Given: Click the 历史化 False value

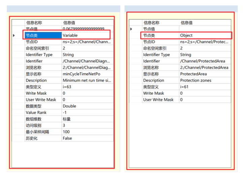Looking at the screenshot, I should point(67,138).
